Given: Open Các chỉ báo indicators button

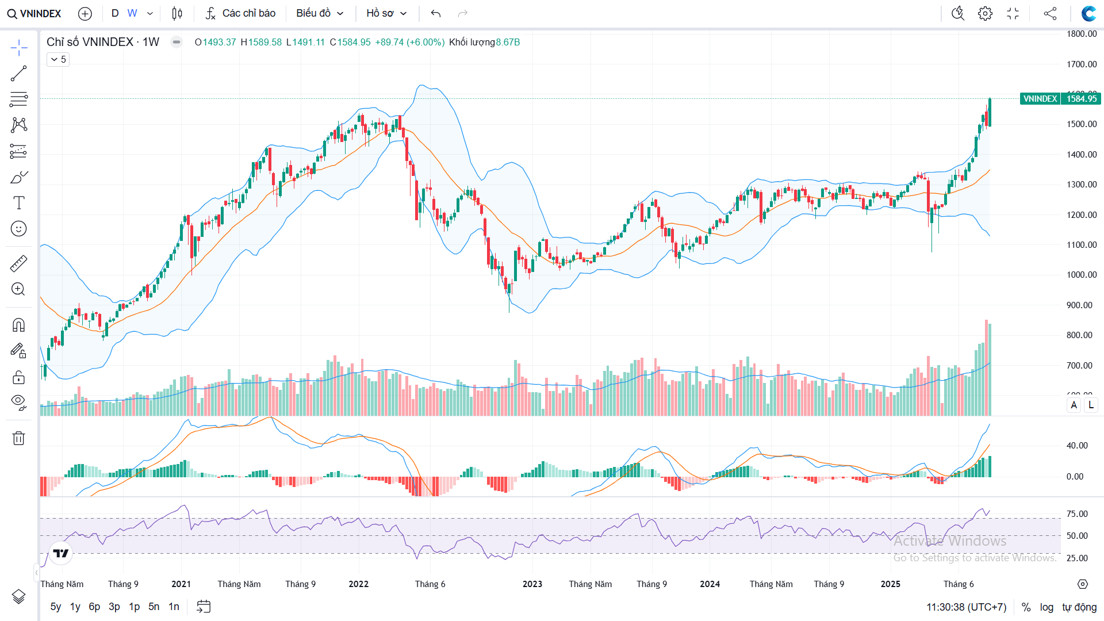Looking at the screenshot, I should tap(241, 13).
